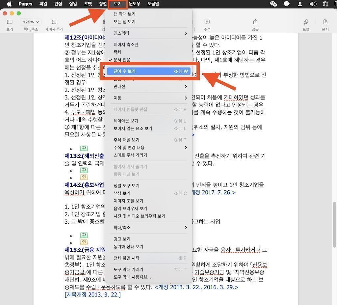The image size is (337, 305).
Task: Open the 윈도우 menu
Action: (x=135, y=4)
